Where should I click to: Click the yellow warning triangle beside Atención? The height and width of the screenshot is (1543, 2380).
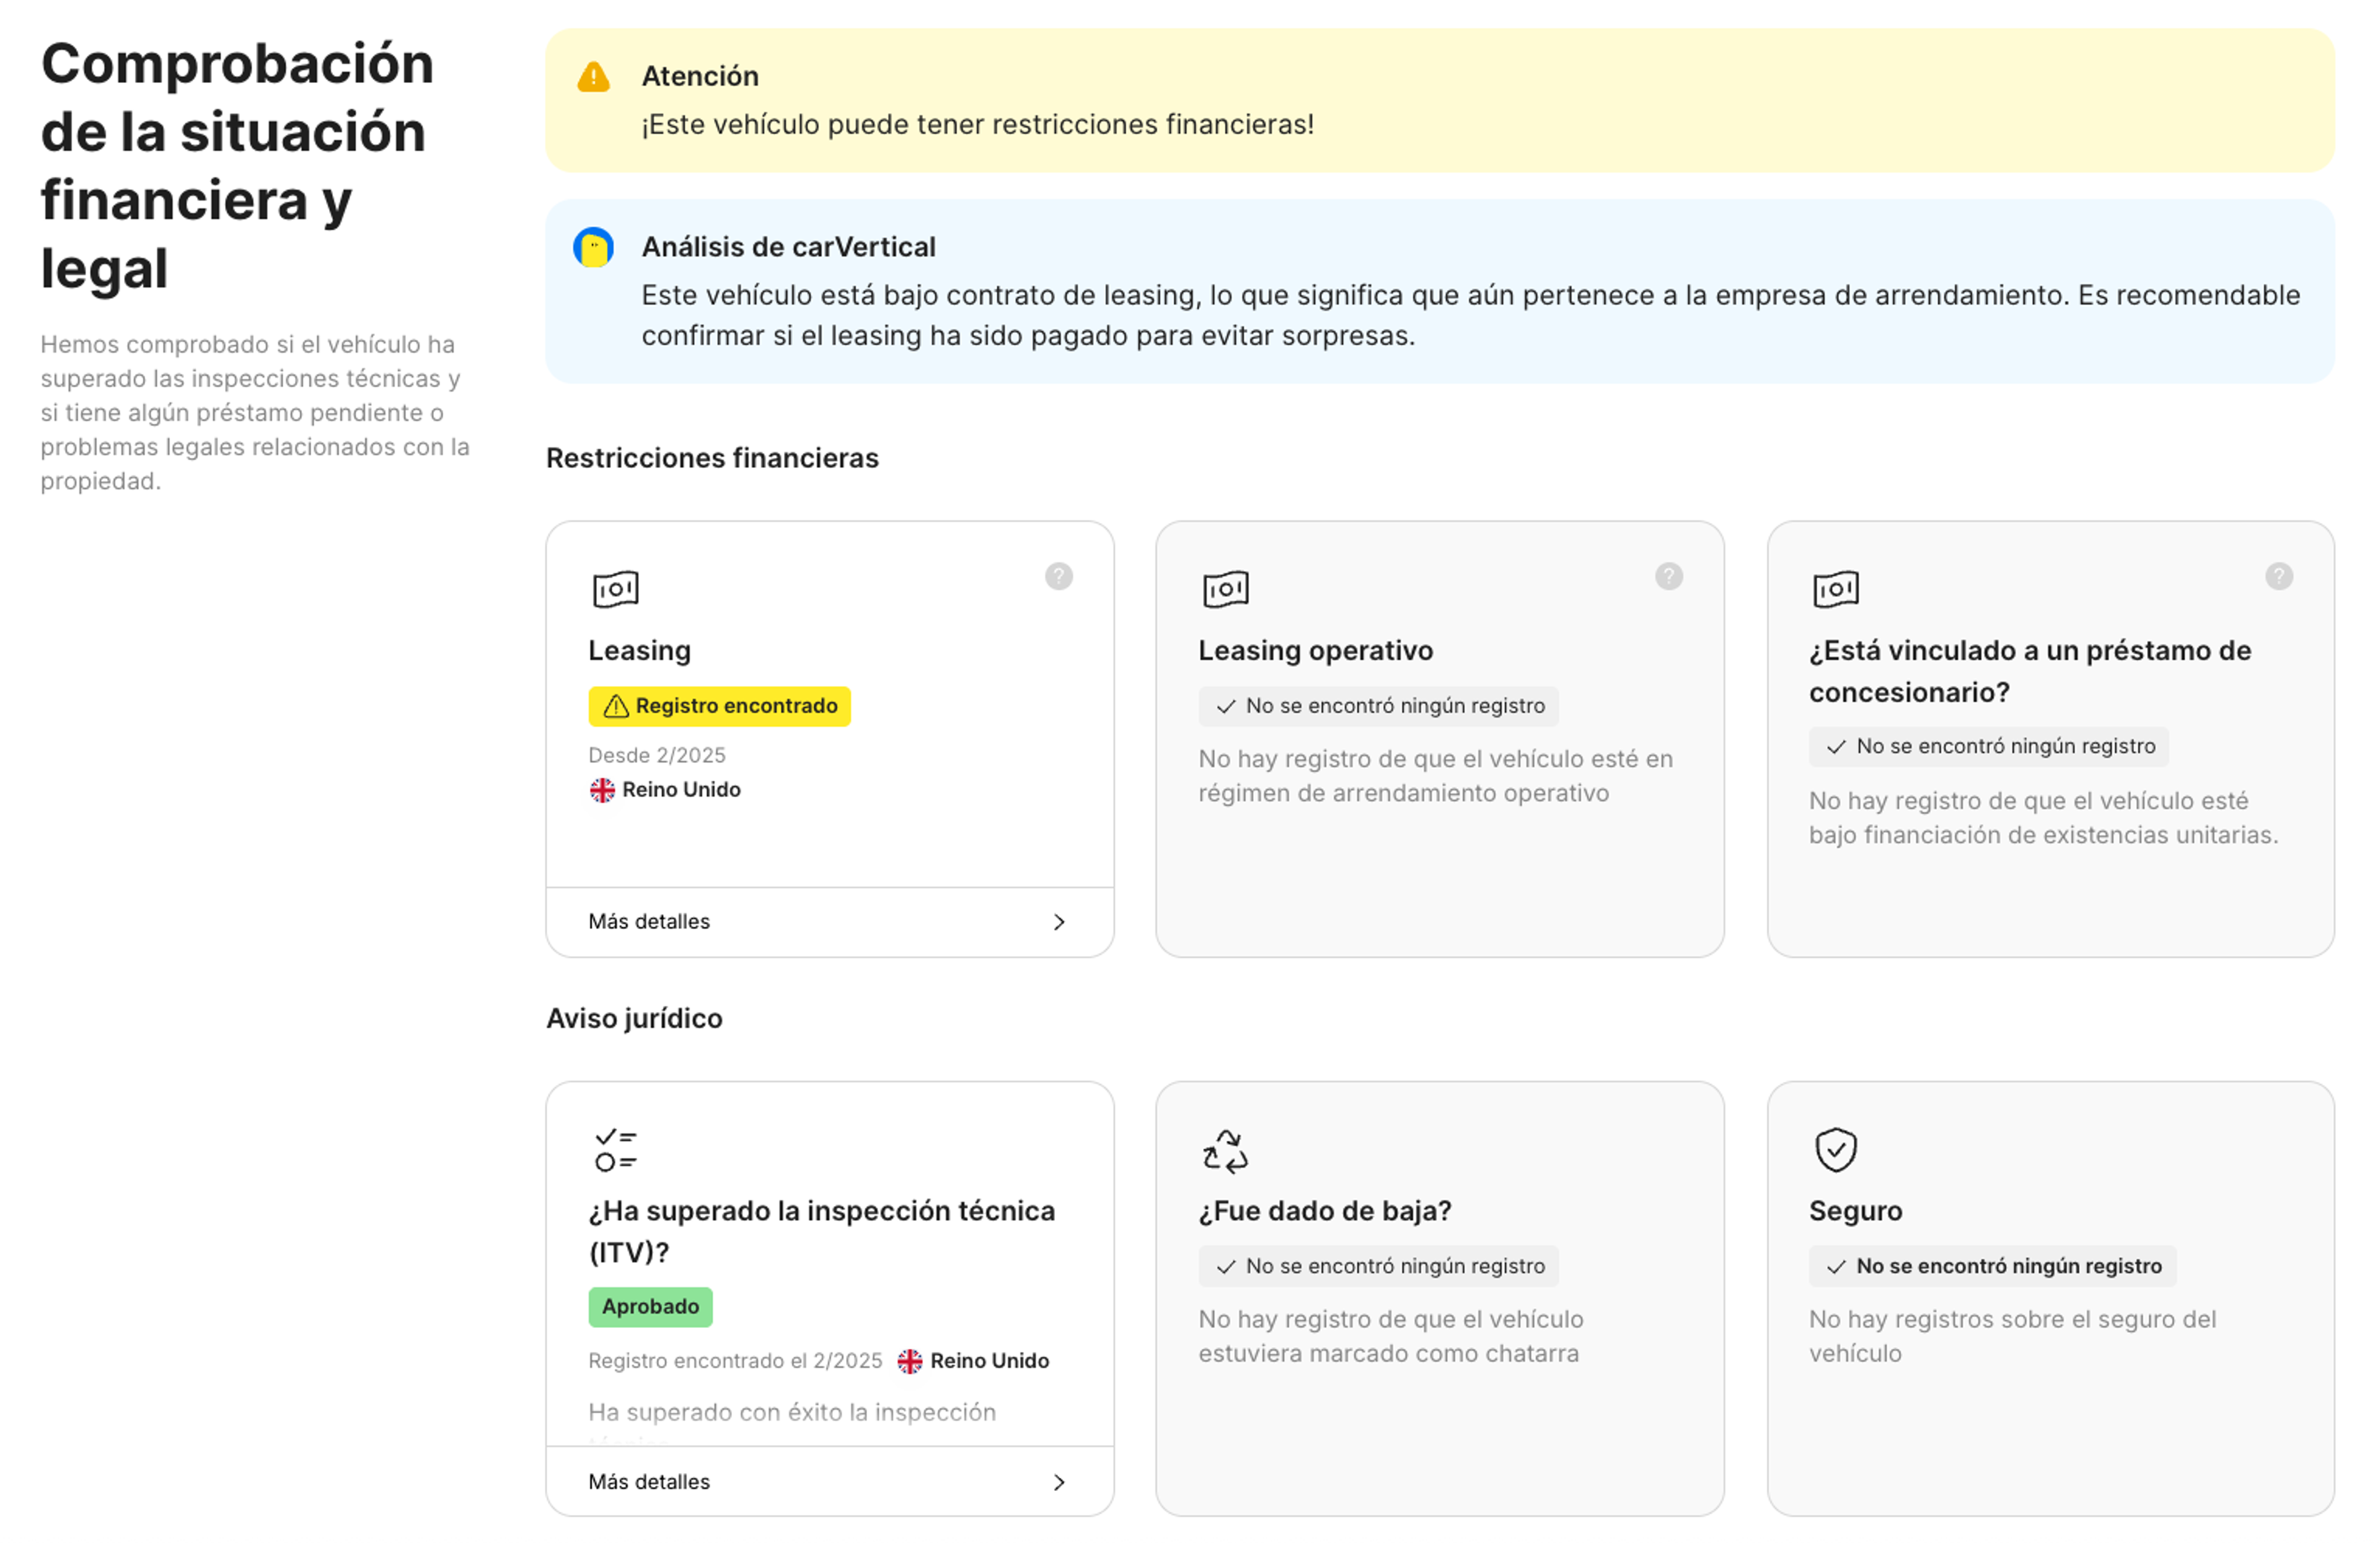pos(594,77)
